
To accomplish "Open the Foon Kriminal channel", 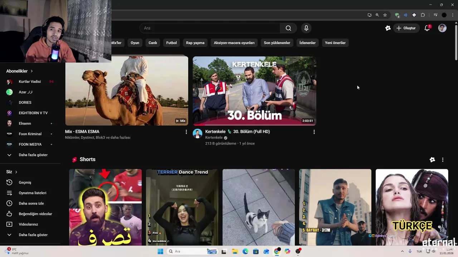I will pos(30,134).
